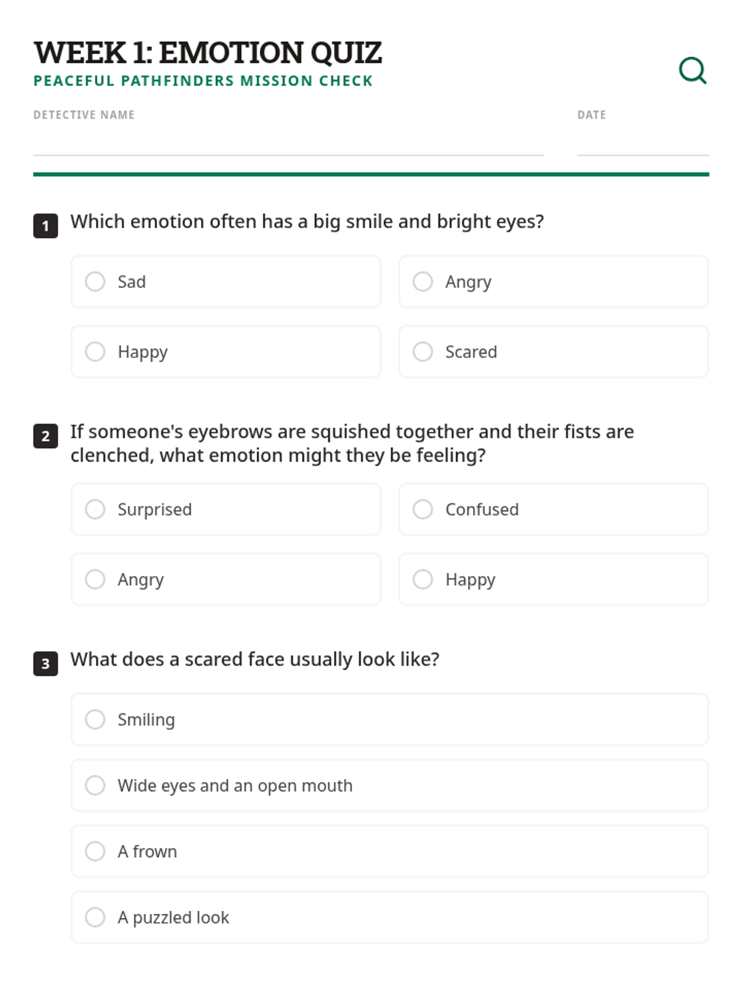Click the question 3 number badge
742x989 pixels.
click(x=46, y=664)
